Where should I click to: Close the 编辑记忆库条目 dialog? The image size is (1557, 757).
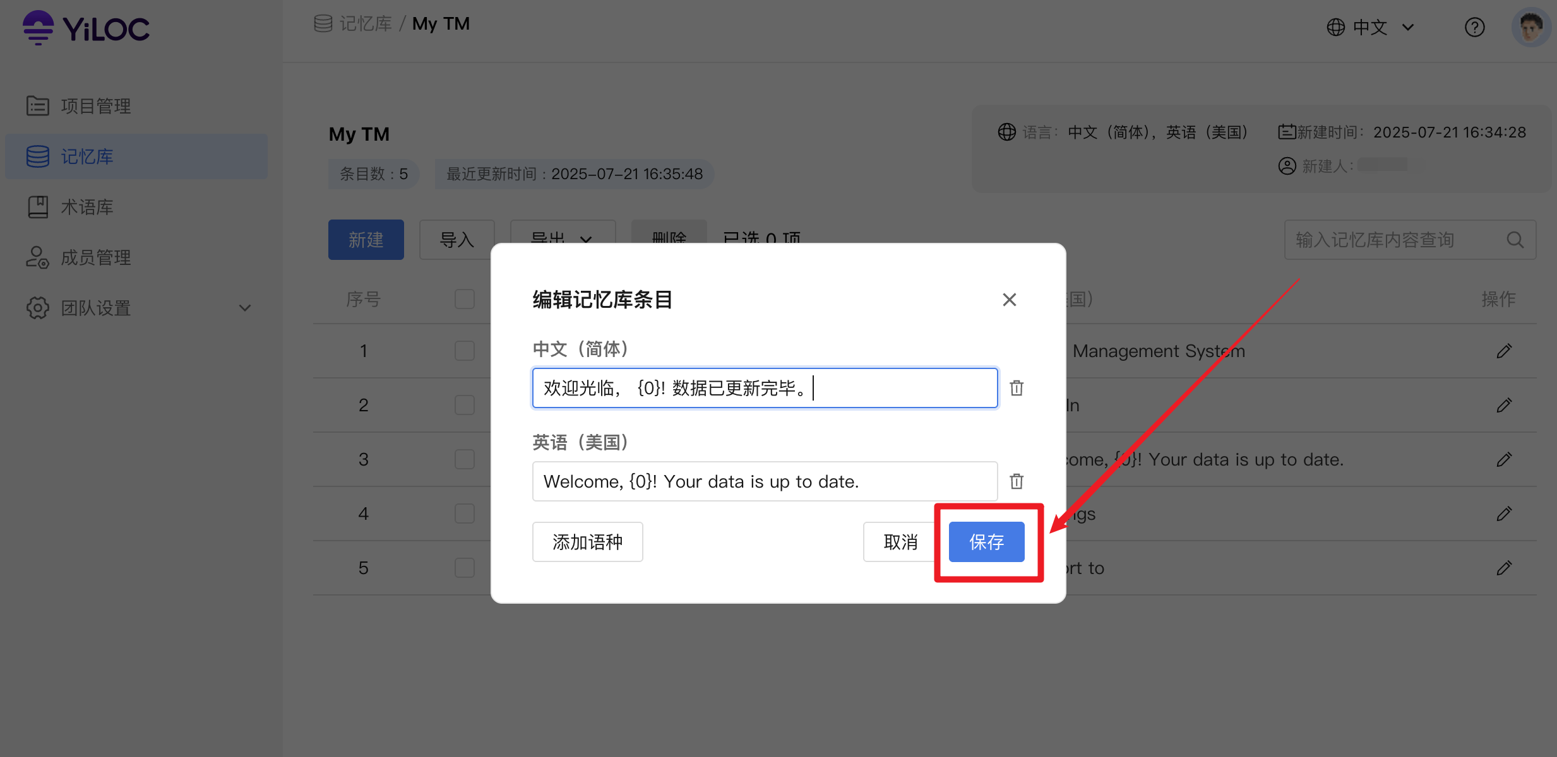[x=1009, y=300]
